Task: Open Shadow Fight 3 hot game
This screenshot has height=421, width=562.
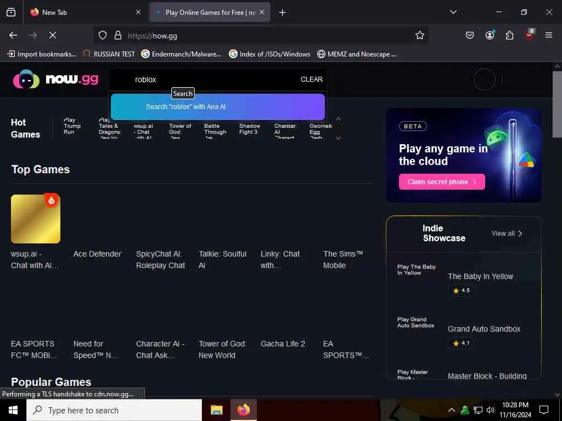Action: (250, 129)
